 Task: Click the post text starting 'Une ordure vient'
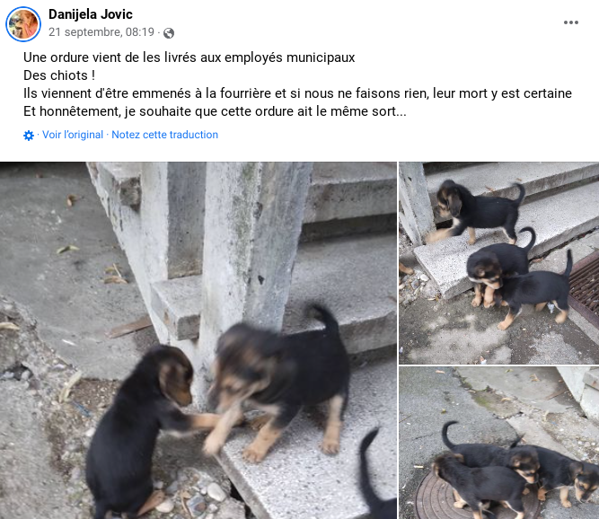189,57
